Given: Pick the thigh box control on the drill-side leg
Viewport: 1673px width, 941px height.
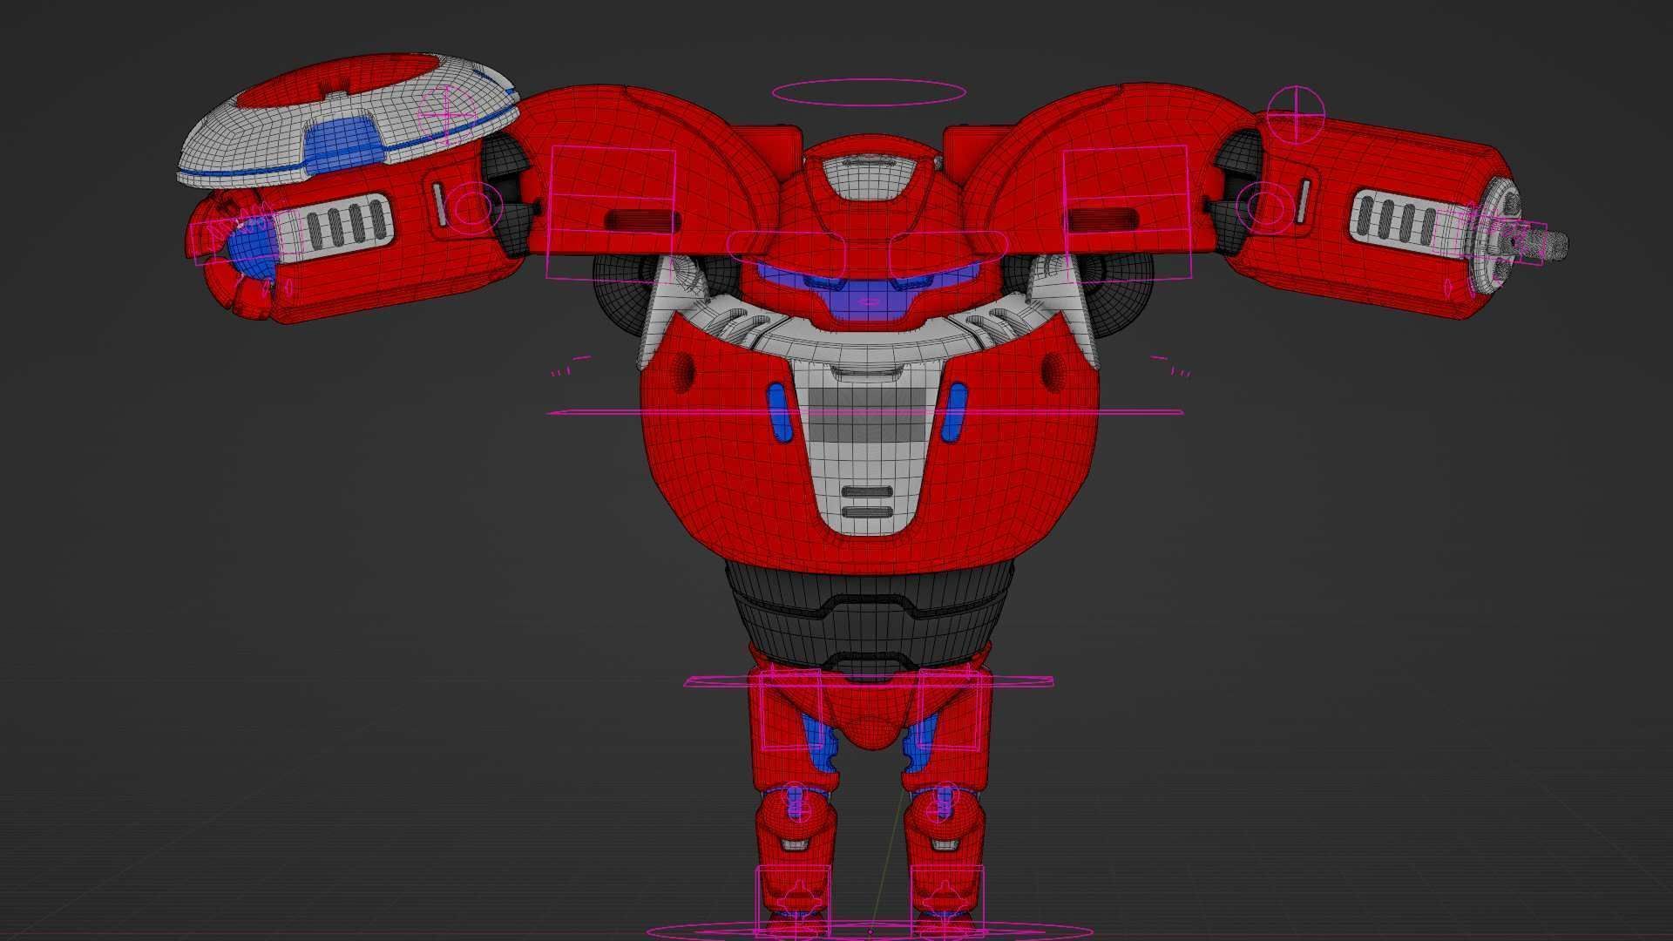Looking at the screenshot, I should coord(950,711).
